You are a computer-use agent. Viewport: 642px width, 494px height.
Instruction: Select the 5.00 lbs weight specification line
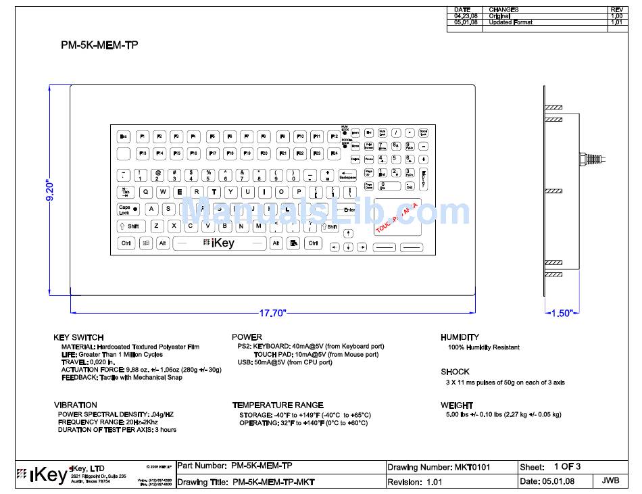503,415
